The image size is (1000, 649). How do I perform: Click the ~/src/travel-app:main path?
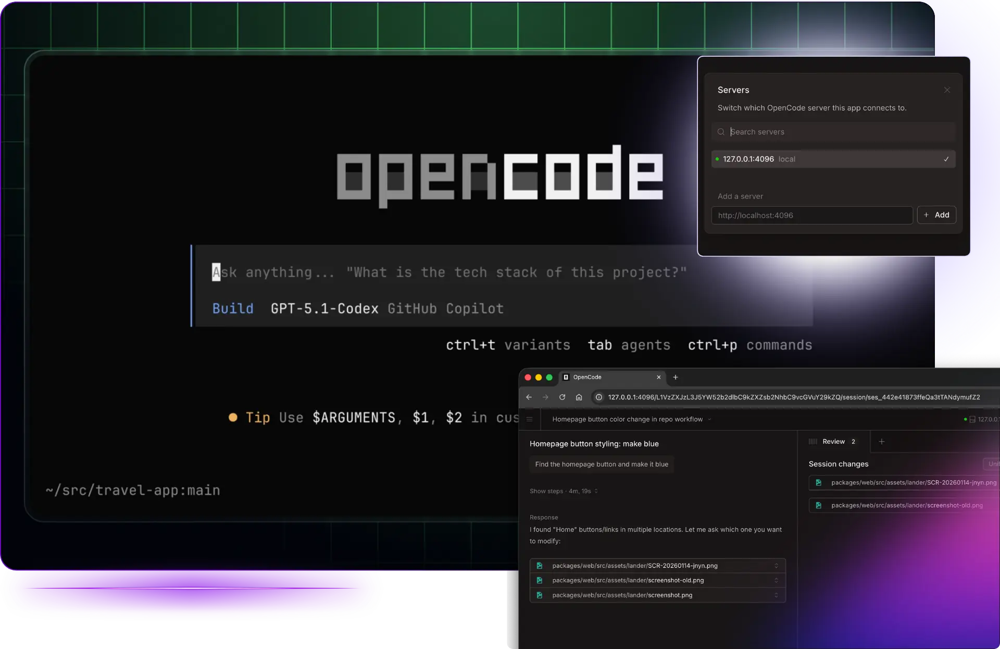coord(133,490)
